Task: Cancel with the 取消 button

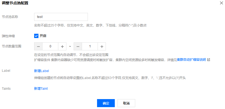Action: (126, 103)
